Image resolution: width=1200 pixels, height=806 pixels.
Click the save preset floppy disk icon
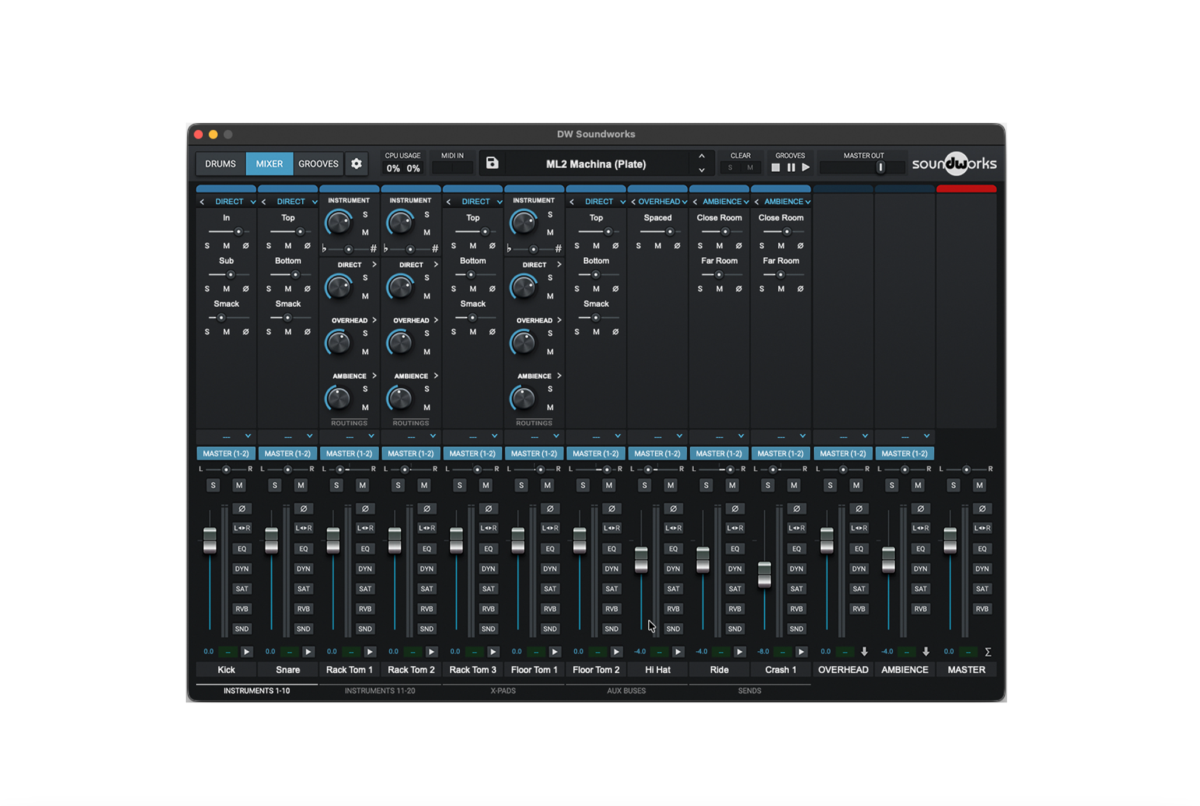pos(492,164)
